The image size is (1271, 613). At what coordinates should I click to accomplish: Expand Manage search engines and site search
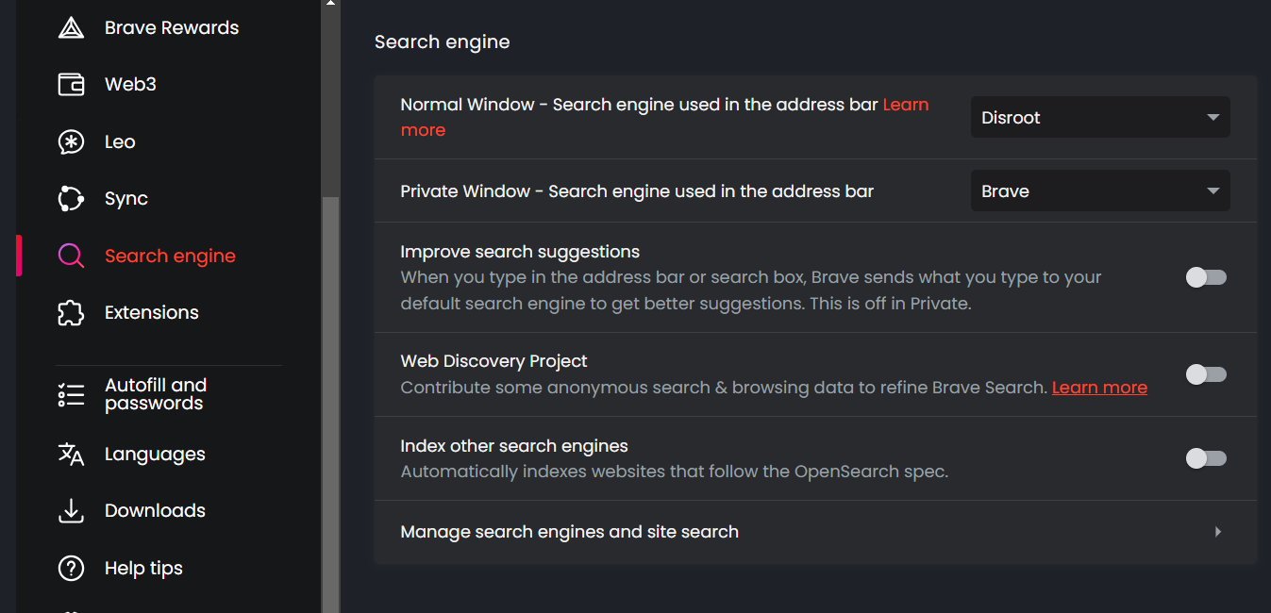pyautogui.click(x=815, y=532)
